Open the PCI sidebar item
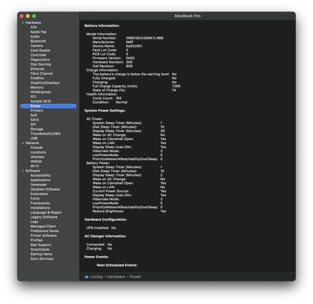 pyautogui.click(x=33, y=97)
